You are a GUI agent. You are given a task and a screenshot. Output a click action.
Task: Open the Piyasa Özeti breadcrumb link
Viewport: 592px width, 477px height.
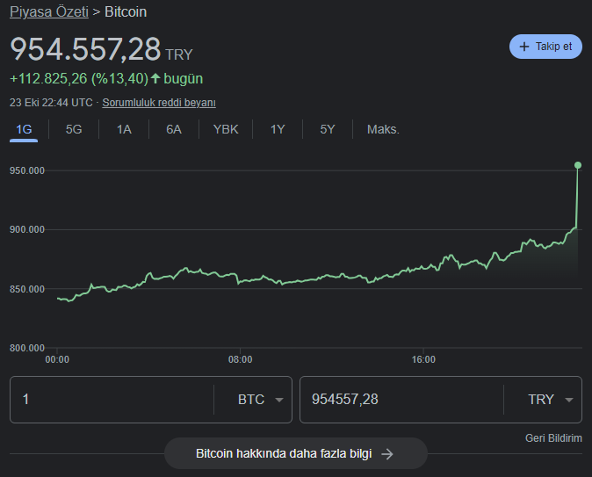(49, 11)
